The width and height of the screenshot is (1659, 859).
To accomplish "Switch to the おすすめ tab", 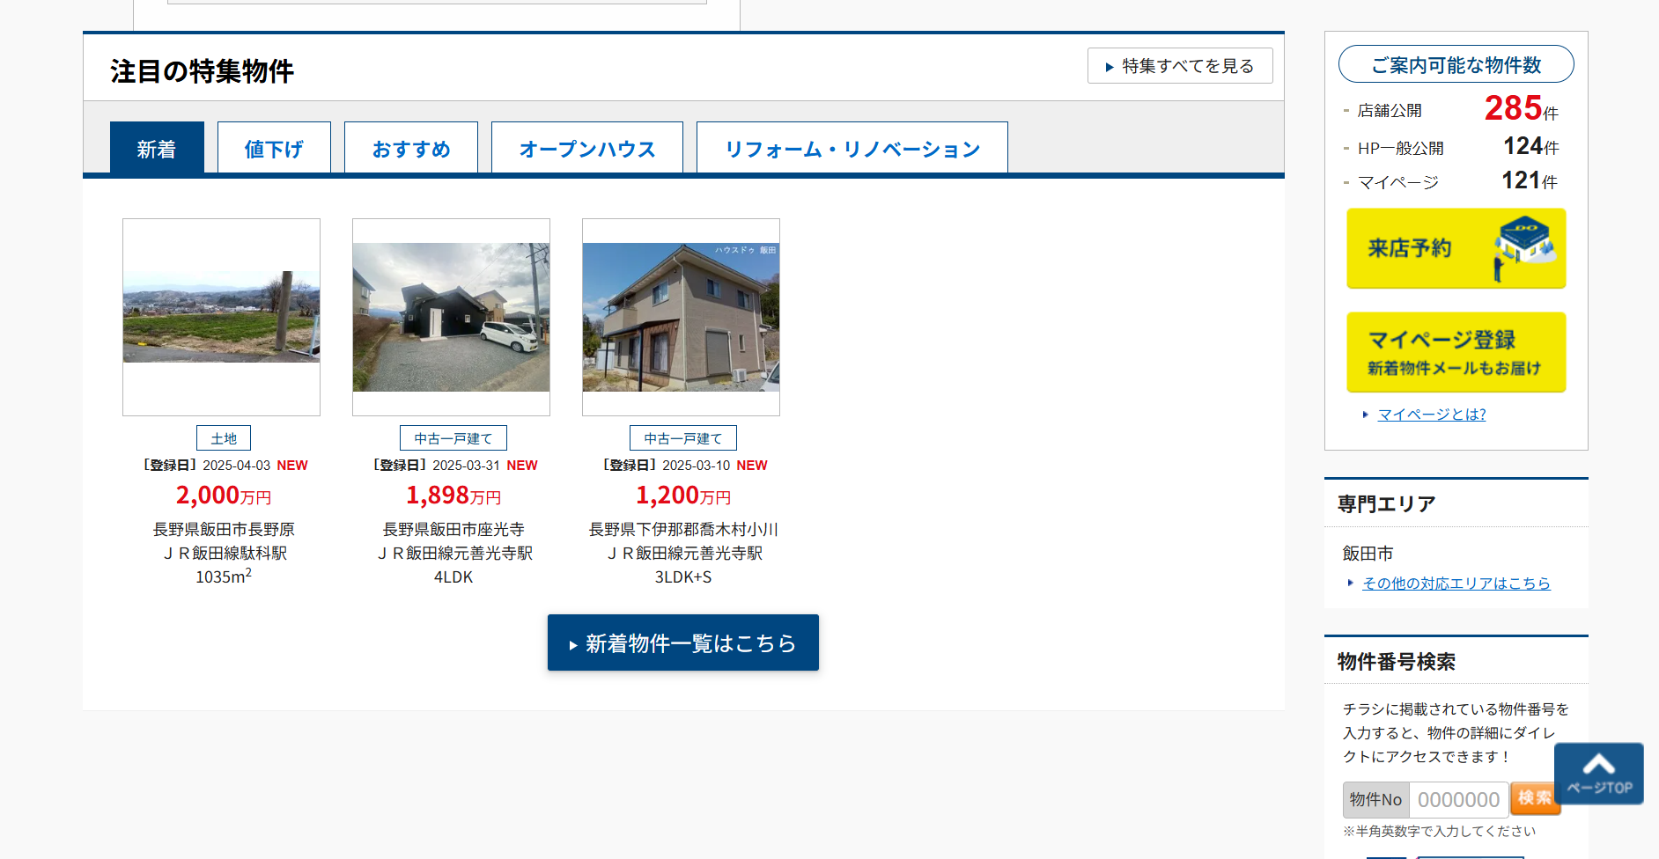I will click(x=411, y=148).
